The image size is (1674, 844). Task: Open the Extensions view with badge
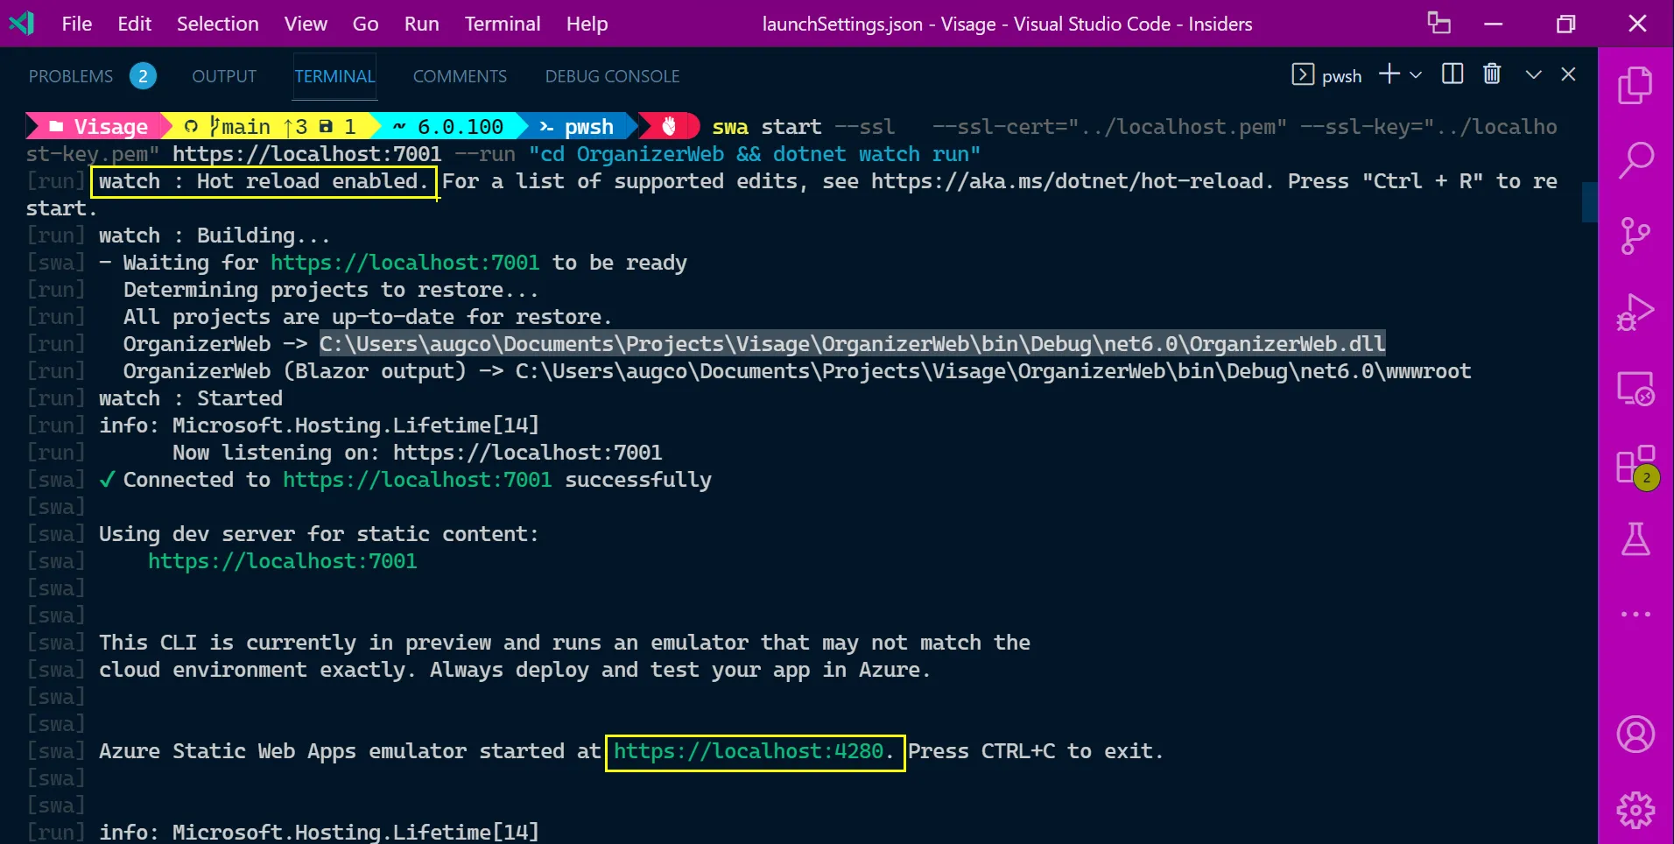click(1635, 465)
